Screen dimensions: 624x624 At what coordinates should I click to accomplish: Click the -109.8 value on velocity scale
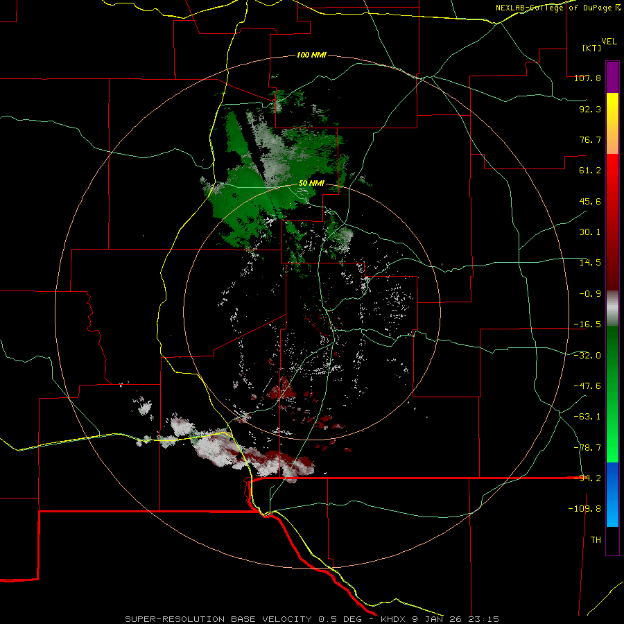tap(584, 509)
